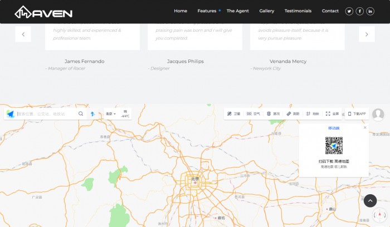
Task: Open the LinkedIn social icon
Action: pyautogui.click(x=370, y=11)
